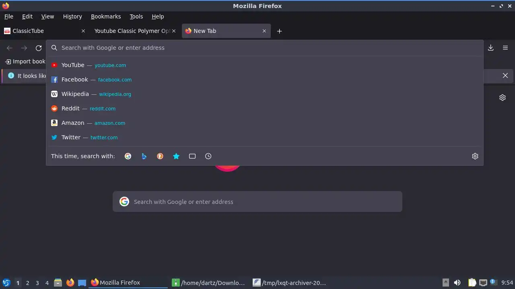
Task: Choose the Reddit suggestion
Action: tap(265, 108)
